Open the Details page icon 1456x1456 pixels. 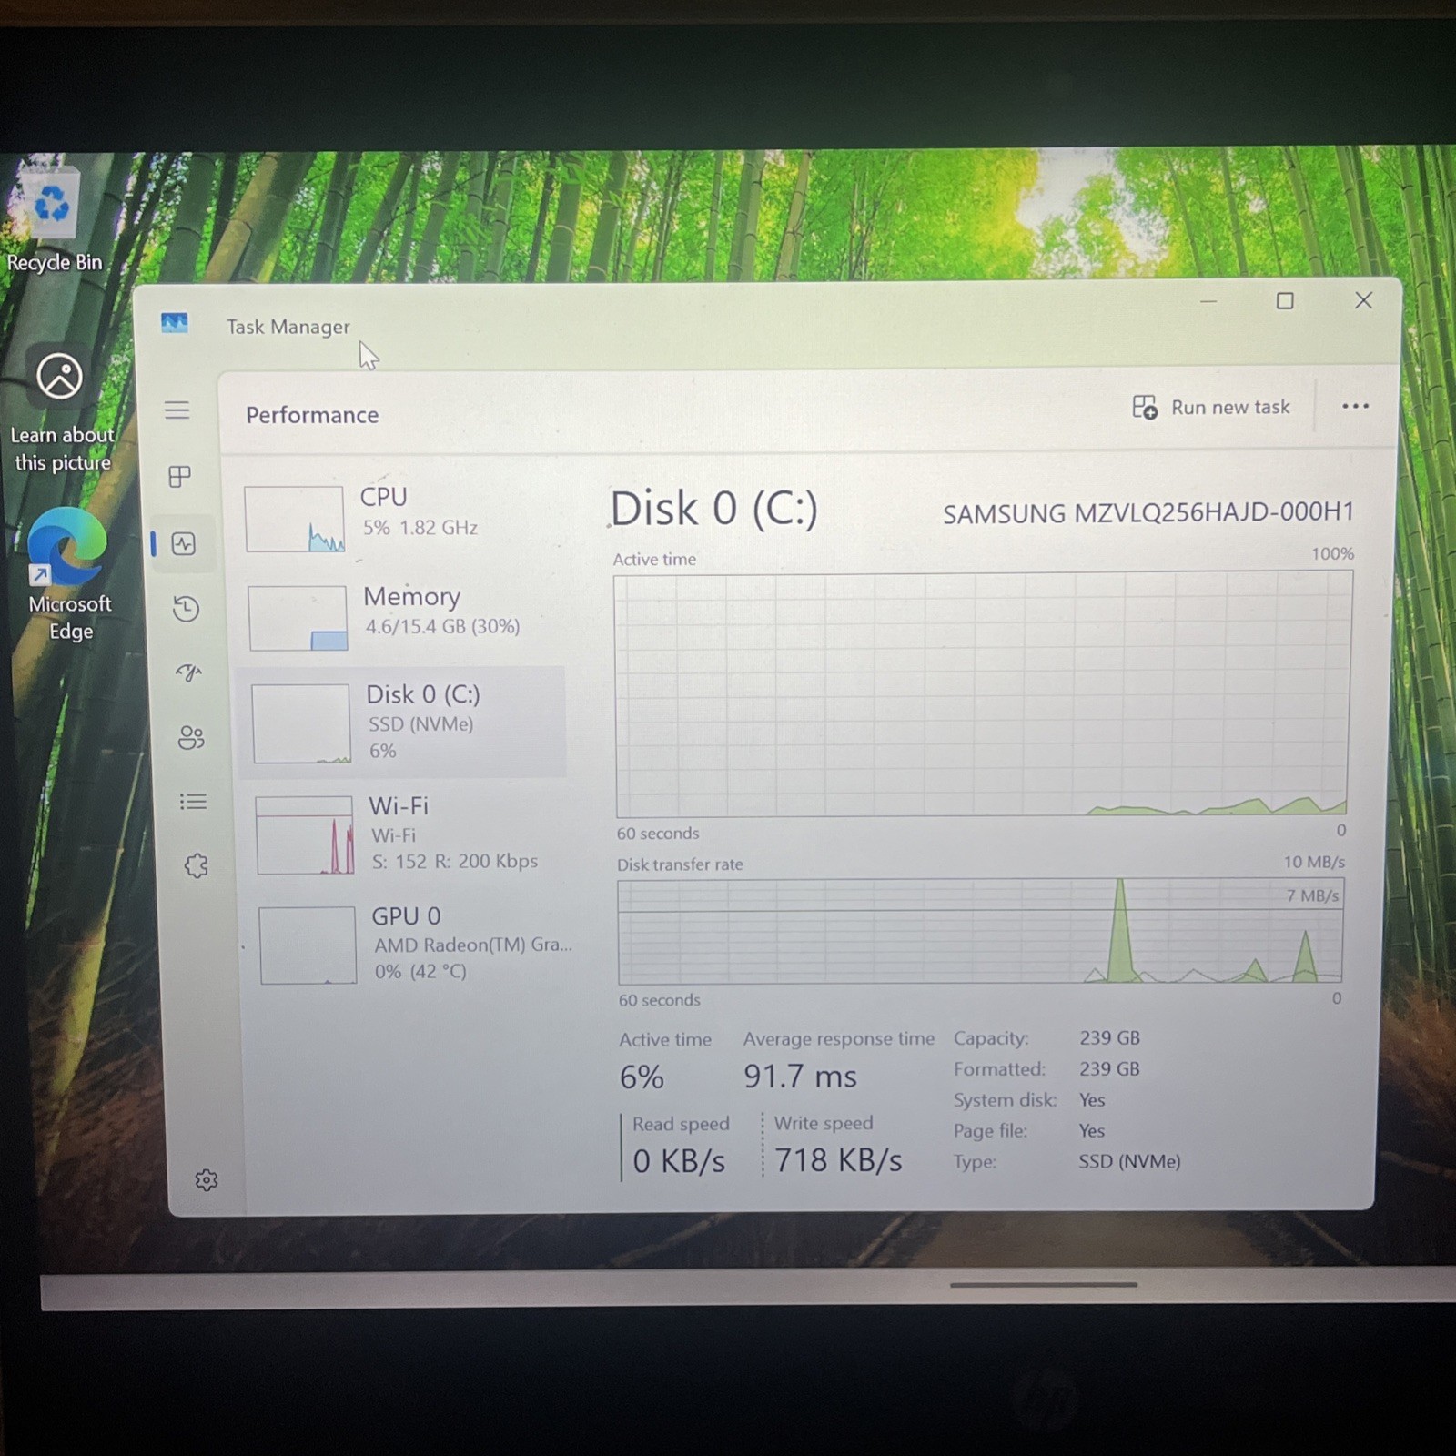pyautogui.click(x=193, y=802)
